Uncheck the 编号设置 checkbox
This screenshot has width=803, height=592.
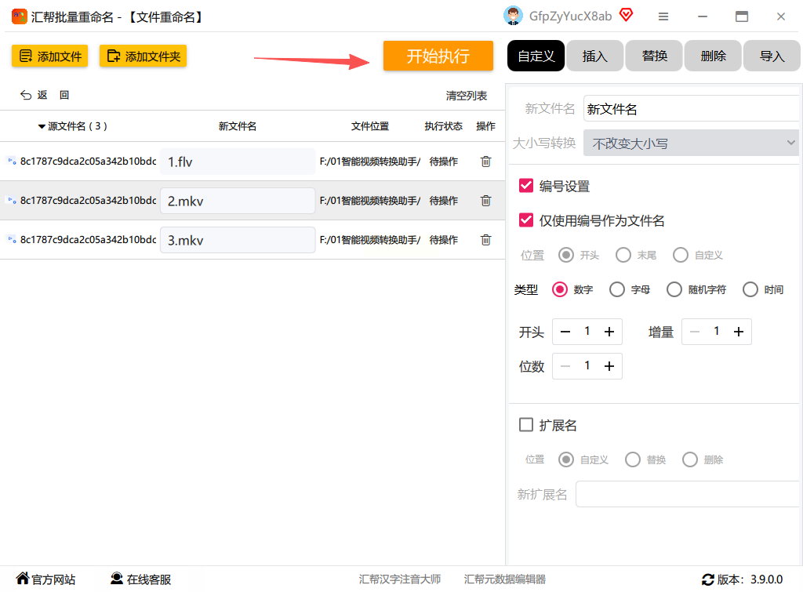coord(526,186)
